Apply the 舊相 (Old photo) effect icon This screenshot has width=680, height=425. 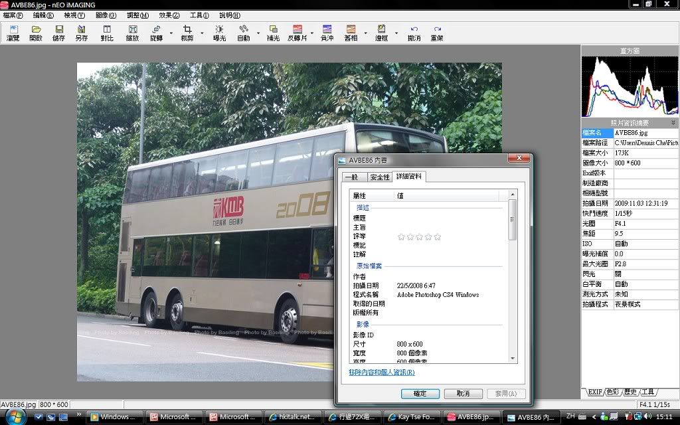[x=351, y=33]
